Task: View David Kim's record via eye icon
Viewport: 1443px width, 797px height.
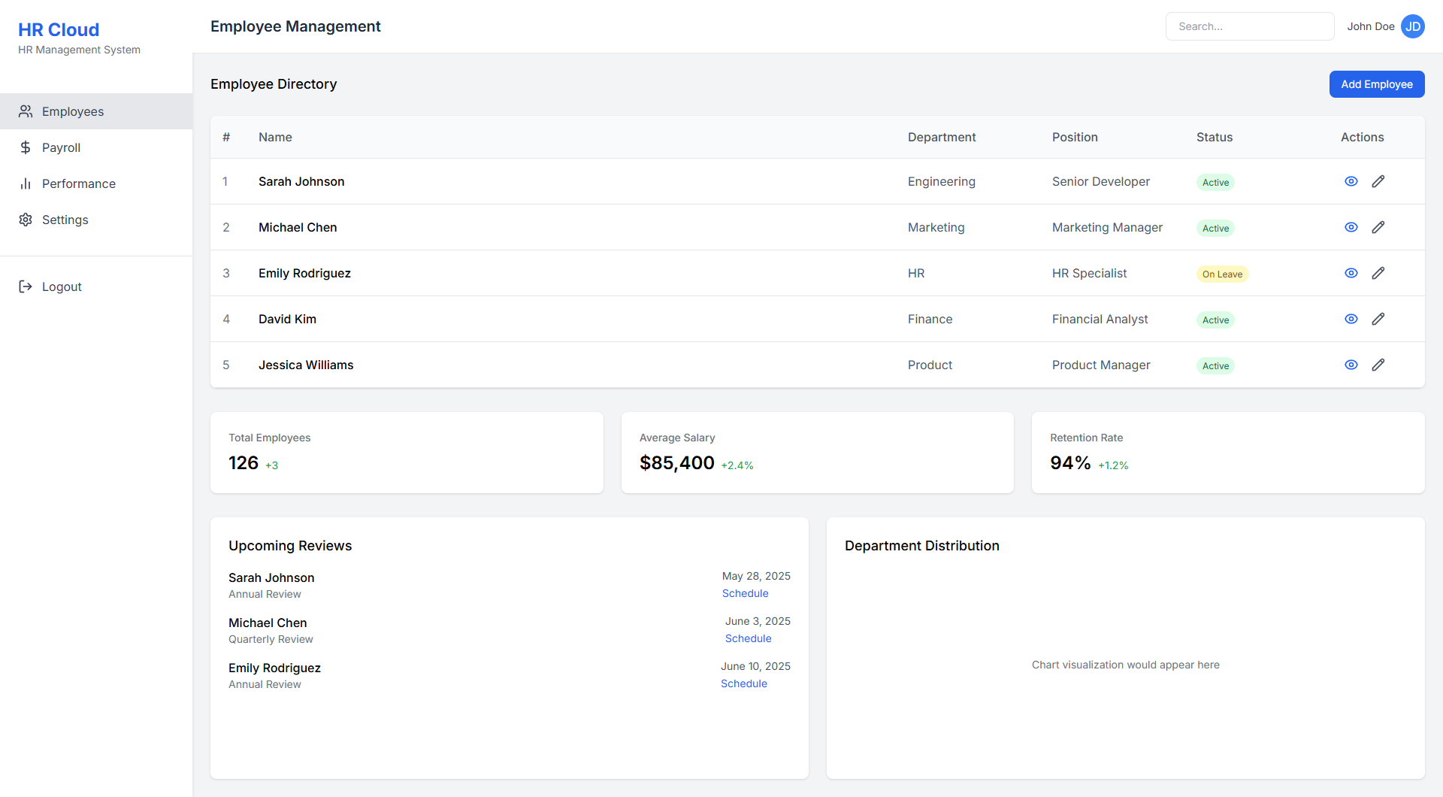Action: (x=1351, y=319)
